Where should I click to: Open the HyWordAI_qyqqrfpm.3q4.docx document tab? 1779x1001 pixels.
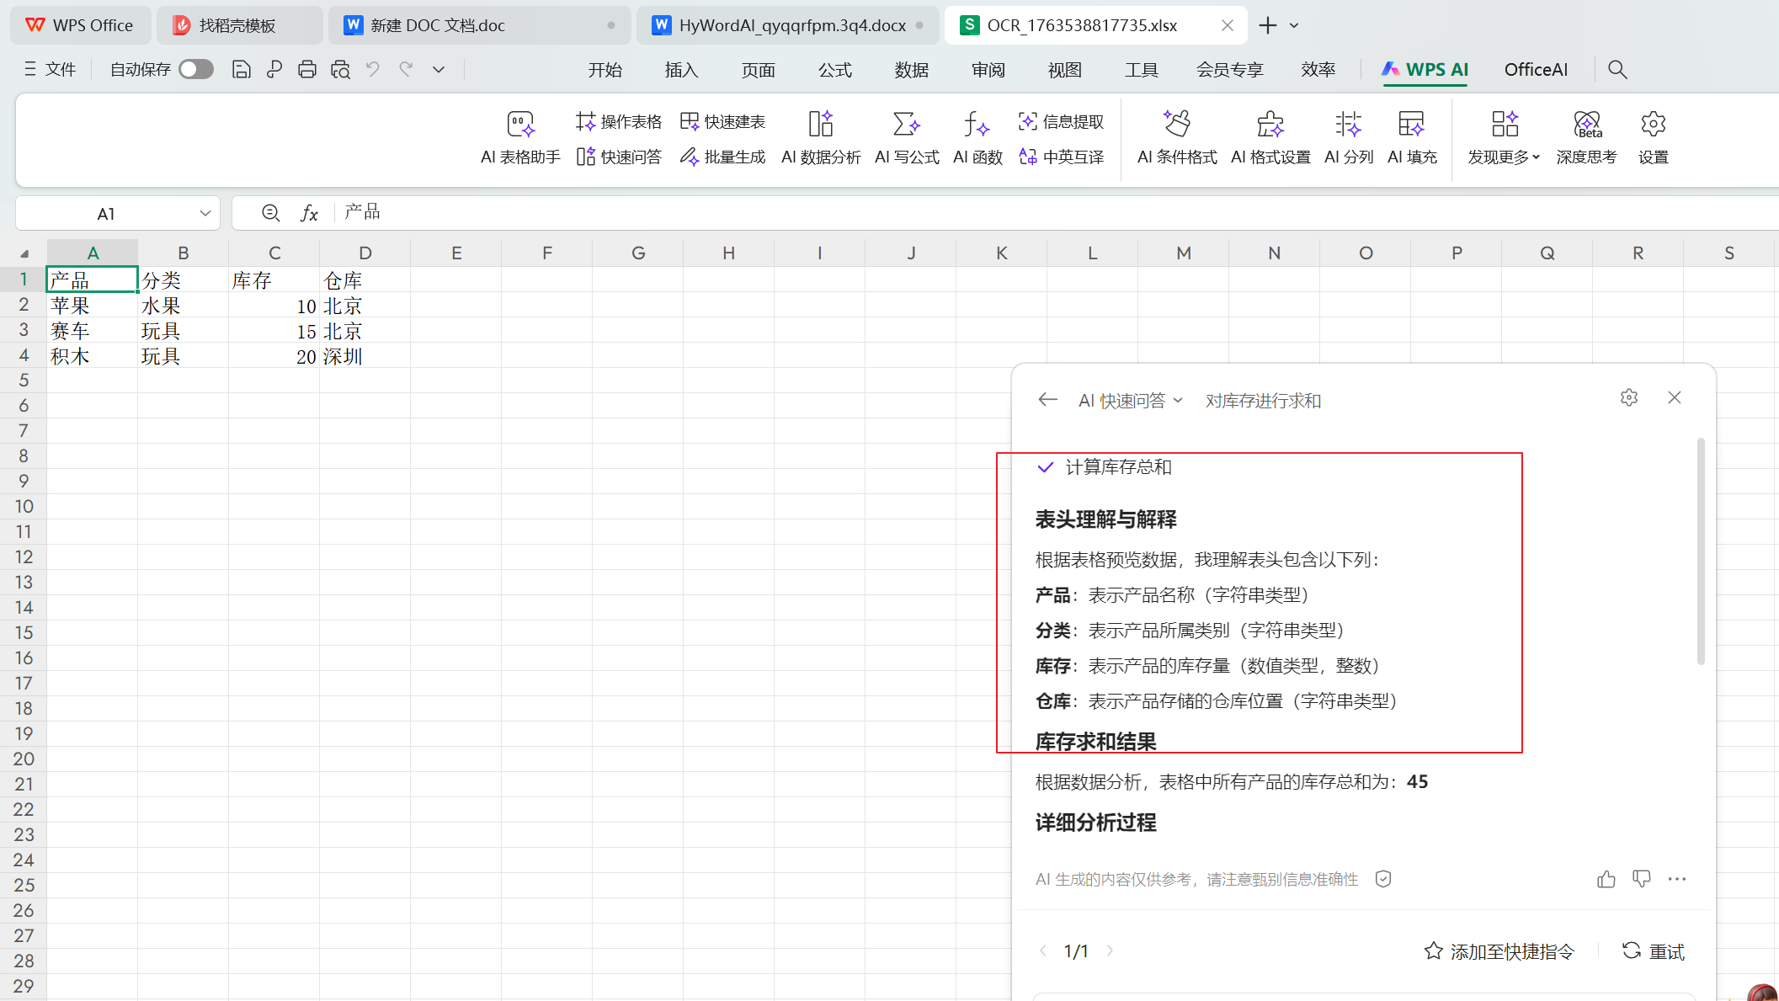[791, 25]
